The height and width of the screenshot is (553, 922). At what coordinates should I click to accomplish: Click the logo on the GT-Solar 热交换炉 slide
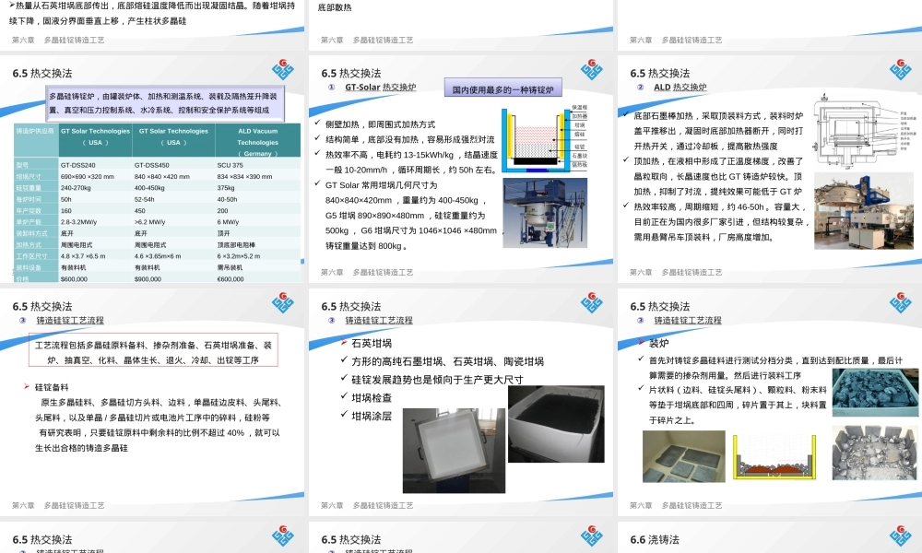click(592, 69)
